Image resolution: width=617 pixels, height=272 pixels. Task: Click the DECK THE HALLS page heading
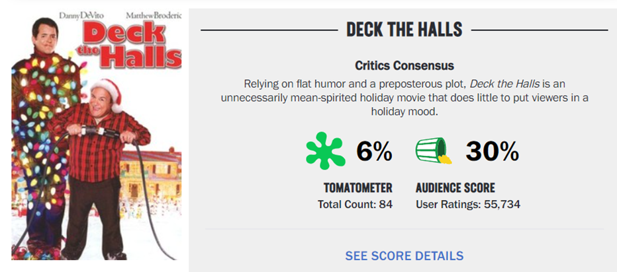pyautogui.click(x=404, y=30)
